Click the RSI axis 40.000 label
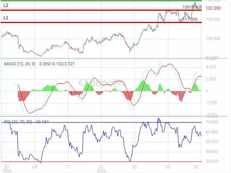This screenshot has width=231, height=173. [x=212, y=152]
